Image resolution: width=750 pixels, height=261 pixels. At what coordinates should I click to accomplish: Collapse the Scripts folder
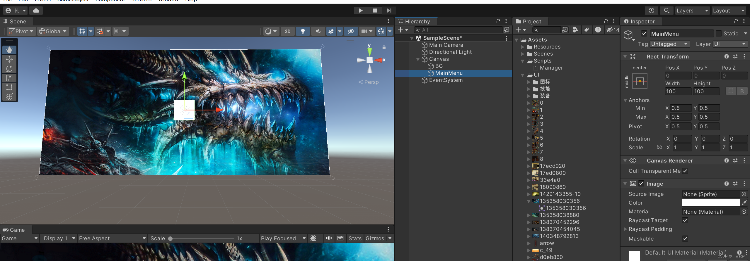tap(523, 61)
